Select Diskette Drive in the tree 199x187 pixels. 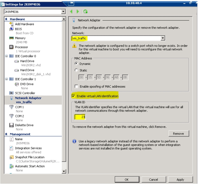click(24, 125)
